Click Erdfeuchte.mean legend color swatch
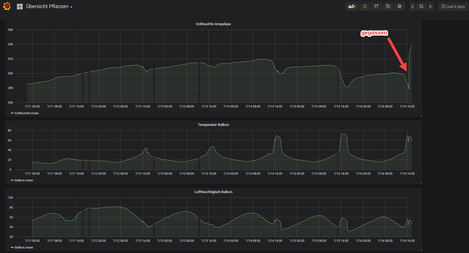Image resolution: width=469 pixels, height=253 pixels. coord(12,113)
